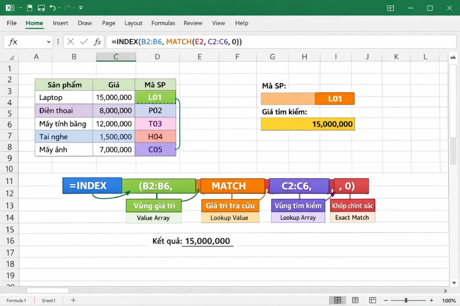Screen dimensions: 460x306
Task: Click the Redo icon
Action: point(67,8)
